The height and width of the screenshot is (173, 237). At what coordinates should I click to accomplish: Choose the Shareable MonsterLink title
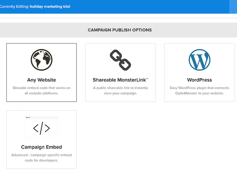121,80
